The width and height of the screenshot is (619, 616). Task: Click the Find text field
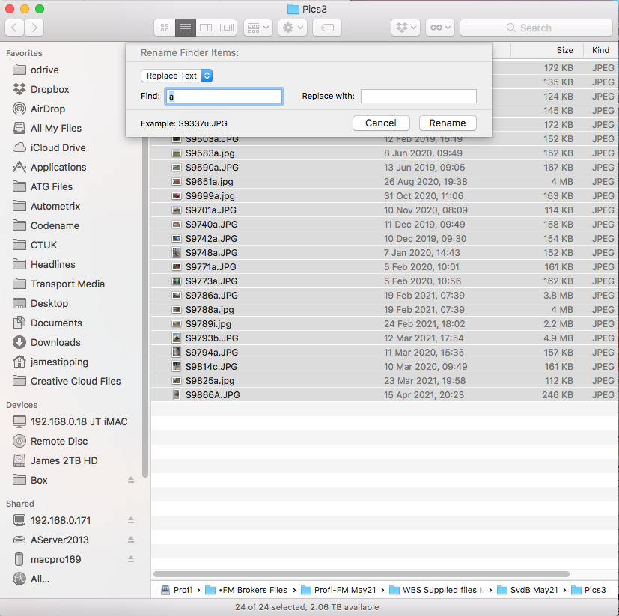click(x=224, y=96)
